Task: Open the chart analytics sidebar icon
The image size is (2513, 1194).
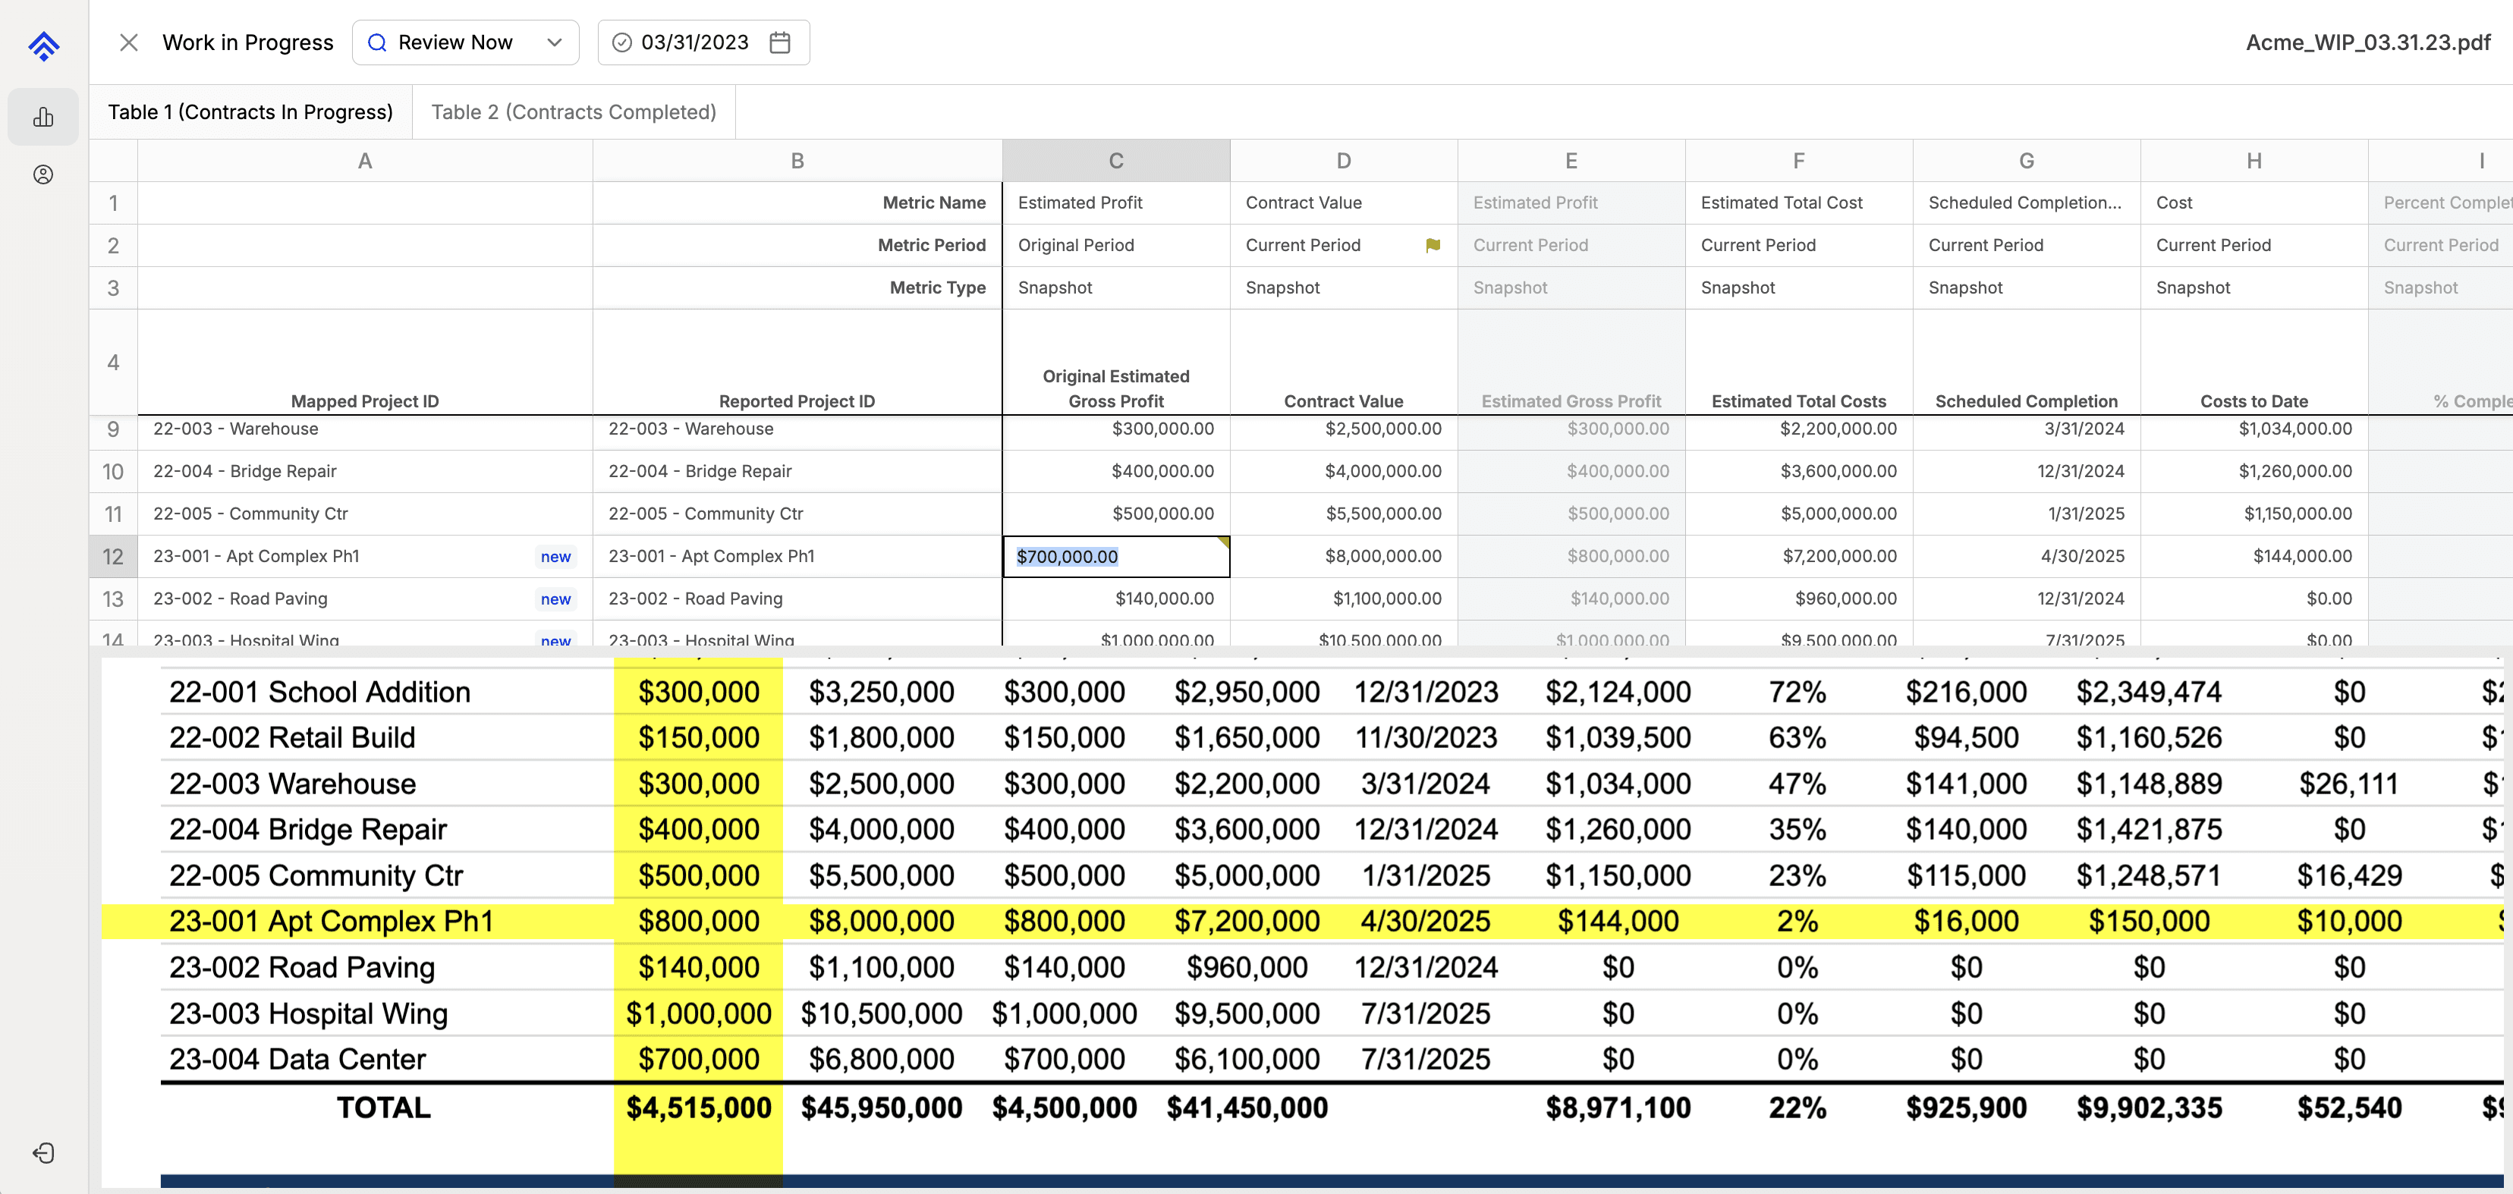Action: [44, 117]
